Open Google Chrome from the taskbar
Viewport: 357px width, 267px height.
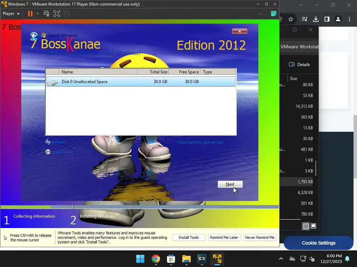pos(156,259)
